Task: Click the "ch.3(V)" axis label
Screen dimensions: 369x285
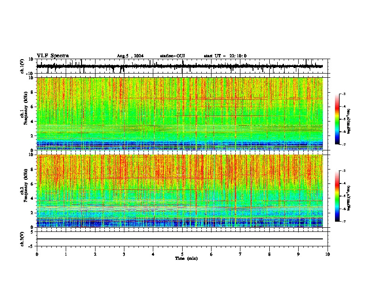Action: click(22, 239)
